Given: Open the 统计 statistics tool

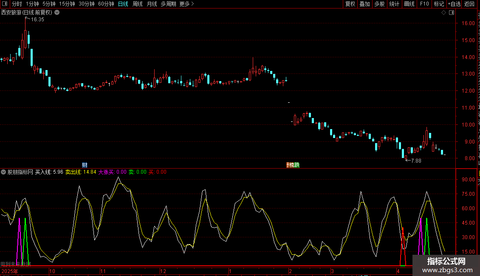Looking at the screenshot, I should (394, 4).
